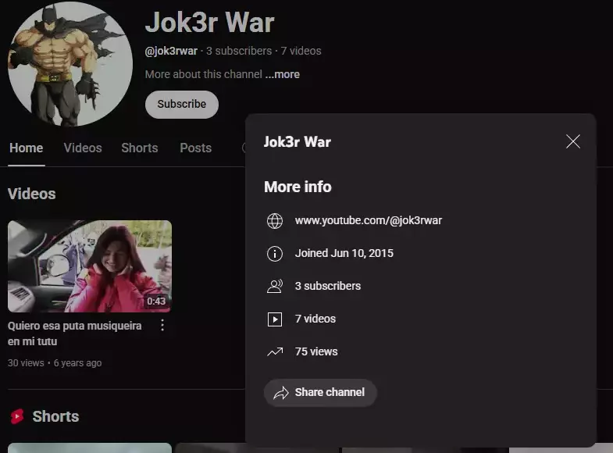Screen dimensions: 613x453
Task: Click the @jok3rwar channel handle
Action: pos(171,51)
